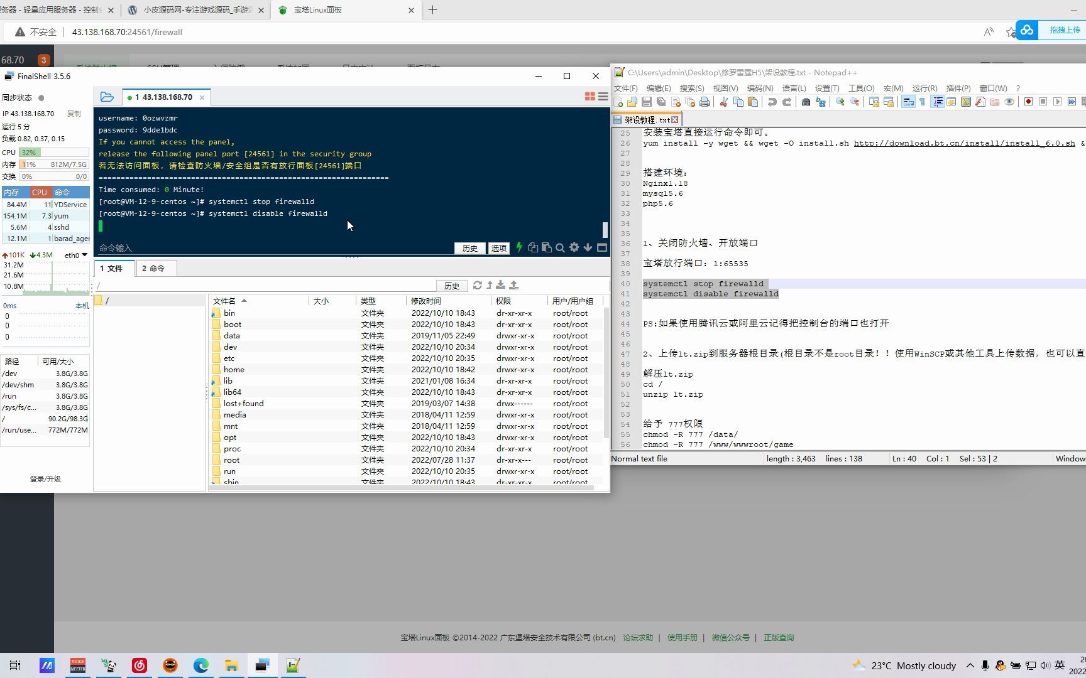Click Notepad++ Print icon

[x=705, y=102]
